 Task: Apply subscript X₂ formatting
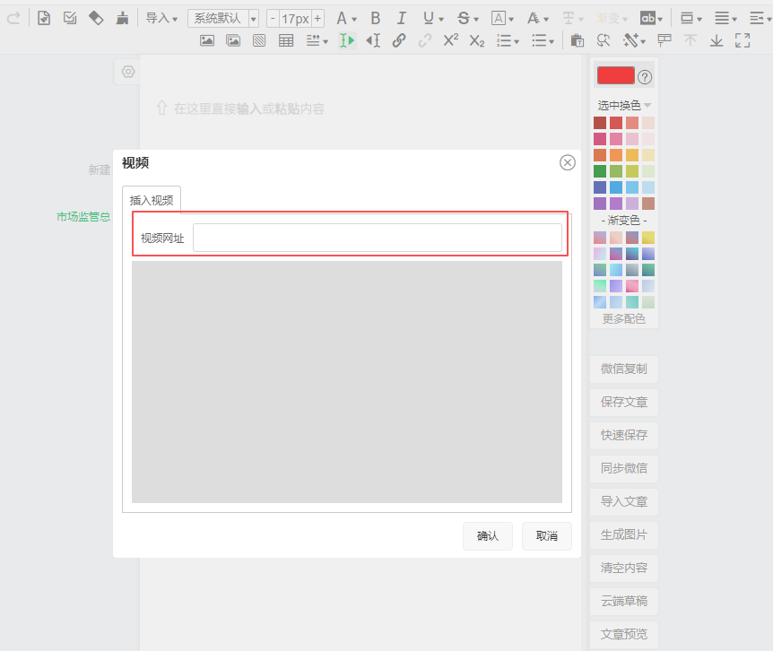[x=477, y=40]
